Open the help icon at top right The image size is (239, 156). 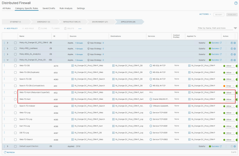236,3
